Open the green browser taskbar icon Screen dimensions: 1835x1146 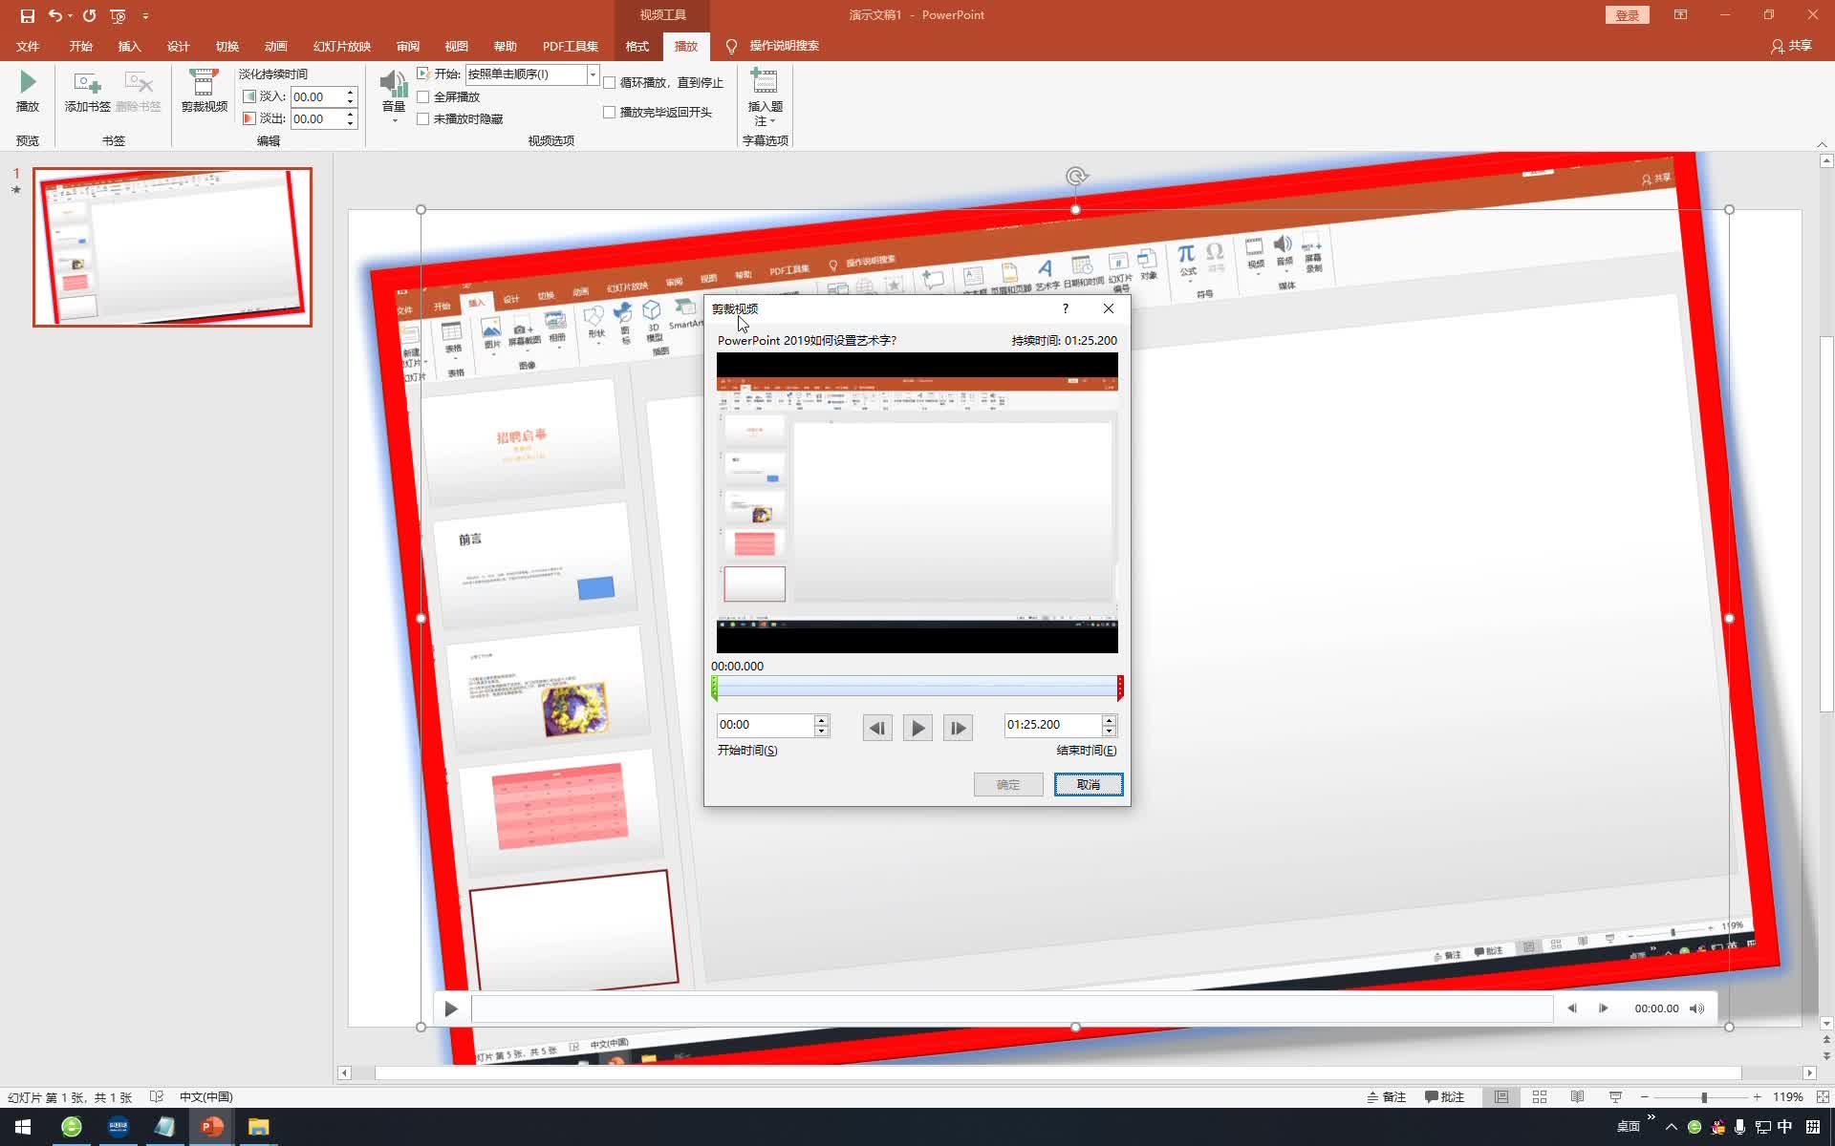coord(72,1127)
